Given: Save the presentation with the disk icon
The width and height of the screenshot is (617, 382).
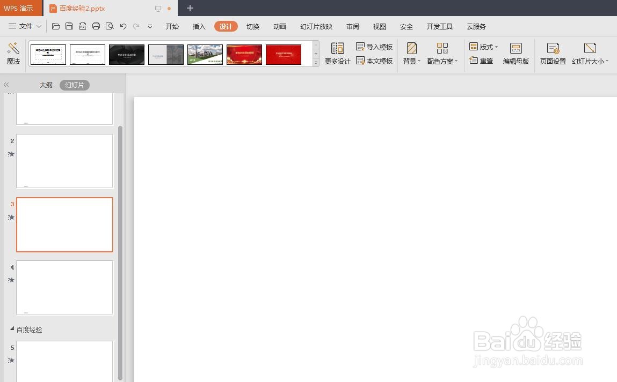Looking at the screenshot, I should point(69,26).
